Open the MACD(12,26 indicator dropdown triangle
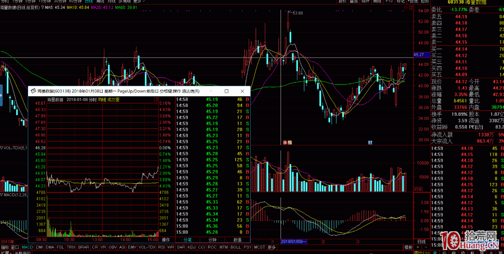The height and width of the screenshot is (254, 504). pos(2,195)
